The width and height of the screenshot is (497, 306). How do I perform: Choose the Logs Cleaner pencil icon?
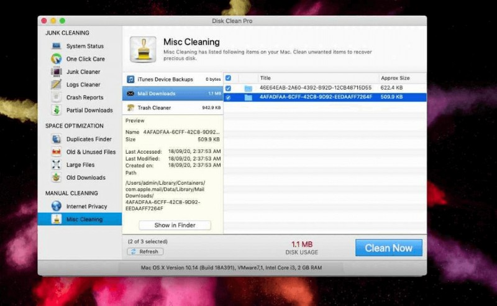57,85
